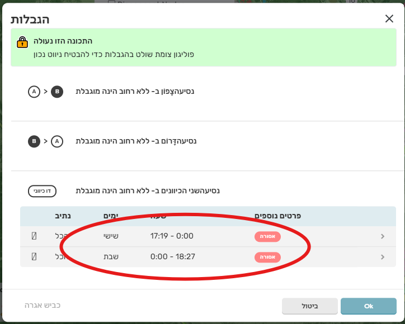405x324 pixels.
Task: Click the B to A direction icon
Action: tap(45, 141)
